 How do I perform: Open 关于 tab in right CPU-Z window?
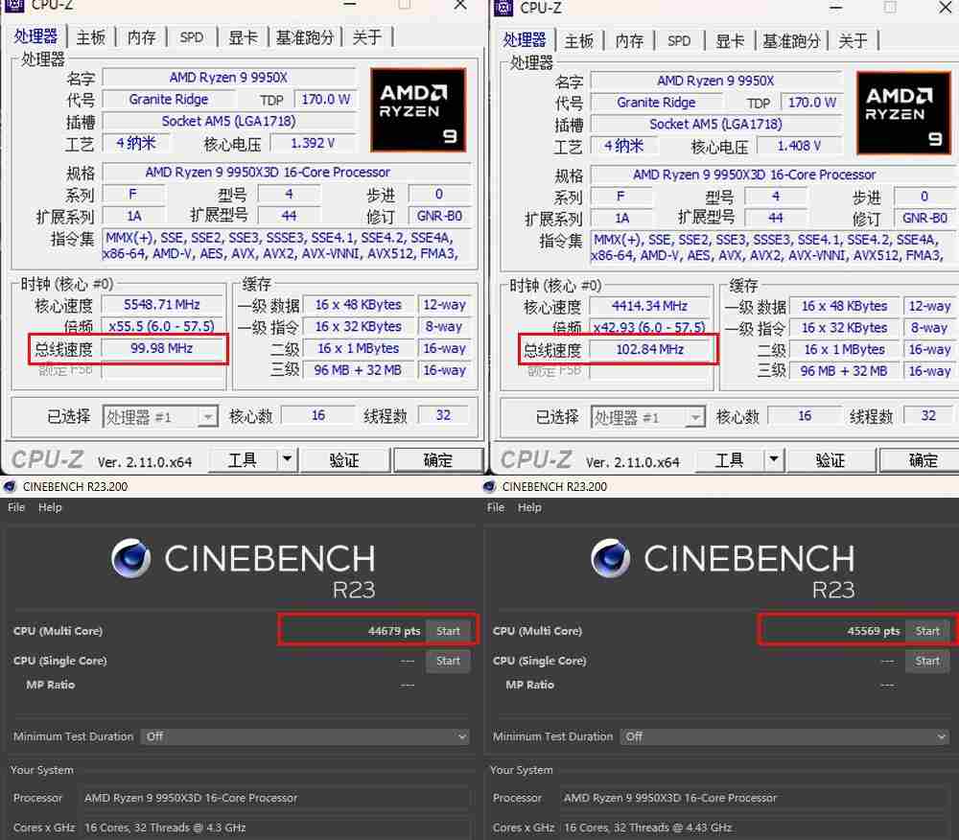coord(854,41)
